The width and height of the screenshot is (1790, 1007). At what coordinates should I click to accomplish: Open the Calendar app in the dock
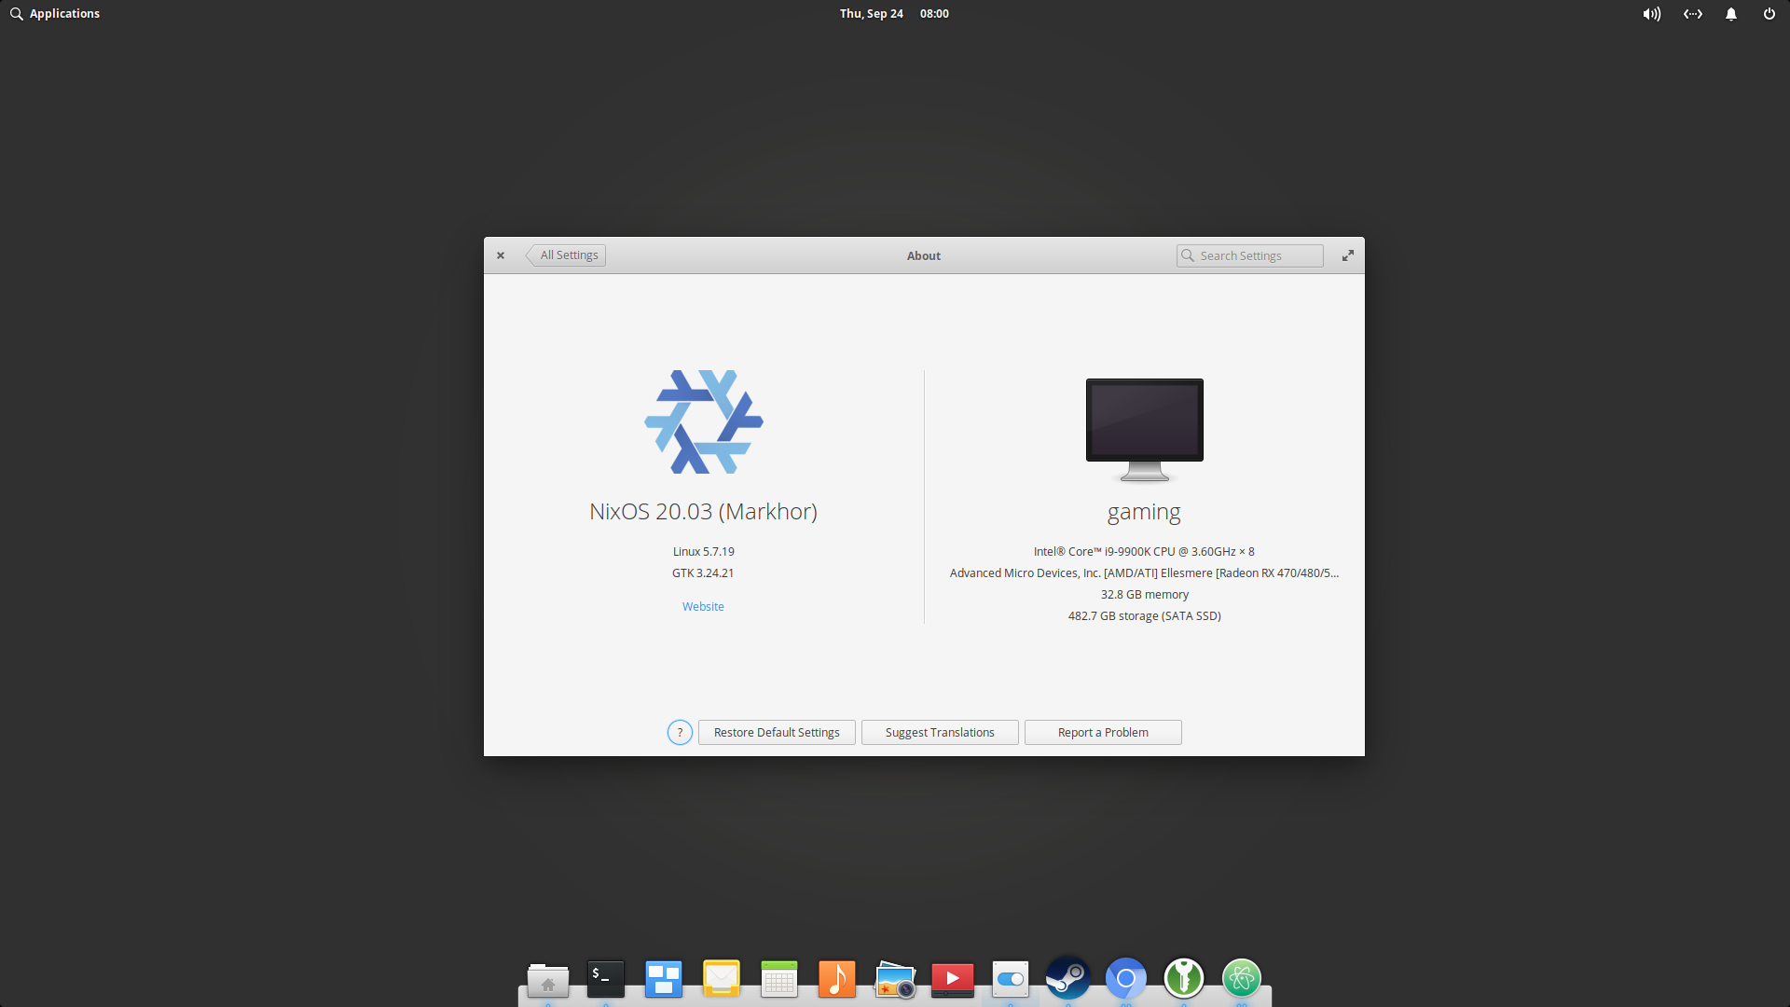pyautogui.click(x=779, y=979)
